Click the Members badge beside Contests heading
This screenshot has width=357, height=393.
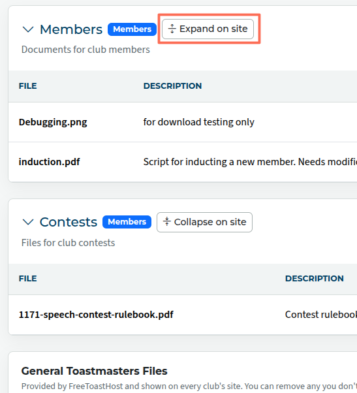pos(127,222)
